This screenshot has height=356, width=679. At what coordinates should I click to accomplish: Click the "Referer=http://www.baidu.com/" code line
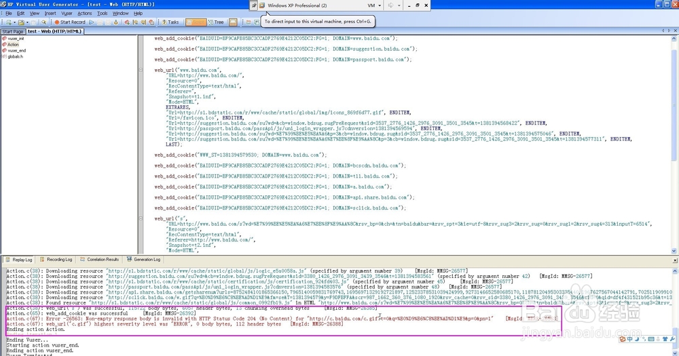click(x=211, y=239)
